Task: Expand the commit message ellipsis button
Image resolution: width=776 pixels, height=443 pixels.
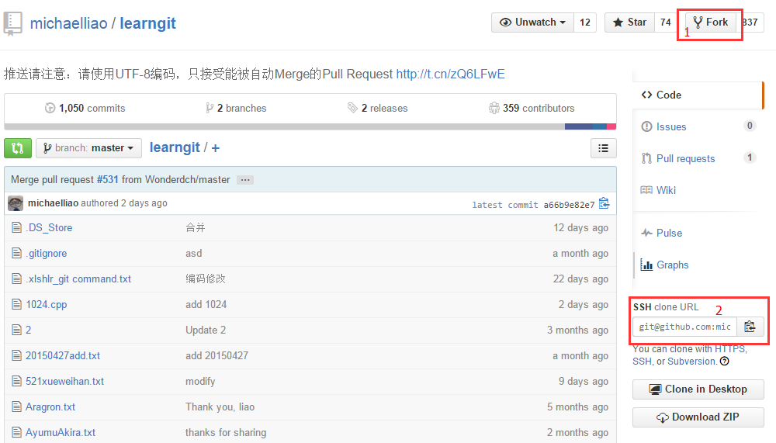Action: [245, 180]
